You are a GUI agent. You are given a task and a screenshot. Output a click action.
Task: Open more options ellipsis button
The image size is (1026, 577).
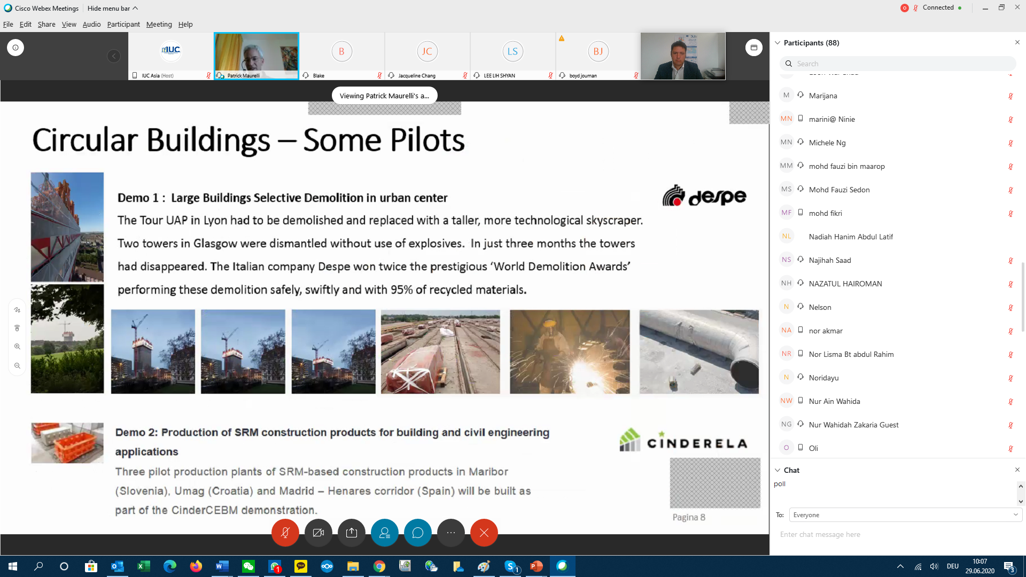(450, 533)
